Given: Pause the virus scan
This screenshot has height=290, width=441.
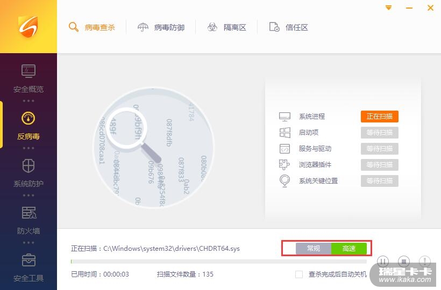Looking at the screenshot, I should [383, 262].
